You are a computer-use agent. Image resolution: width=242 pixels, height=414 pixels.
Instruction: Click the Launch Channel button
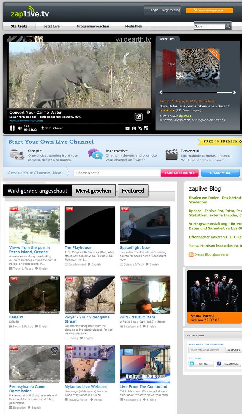(x=180, y=173)
